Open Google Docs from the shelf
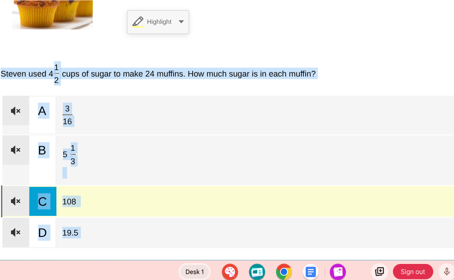The height and width of the screenshot is (280, 454). (x=311, y=271)
